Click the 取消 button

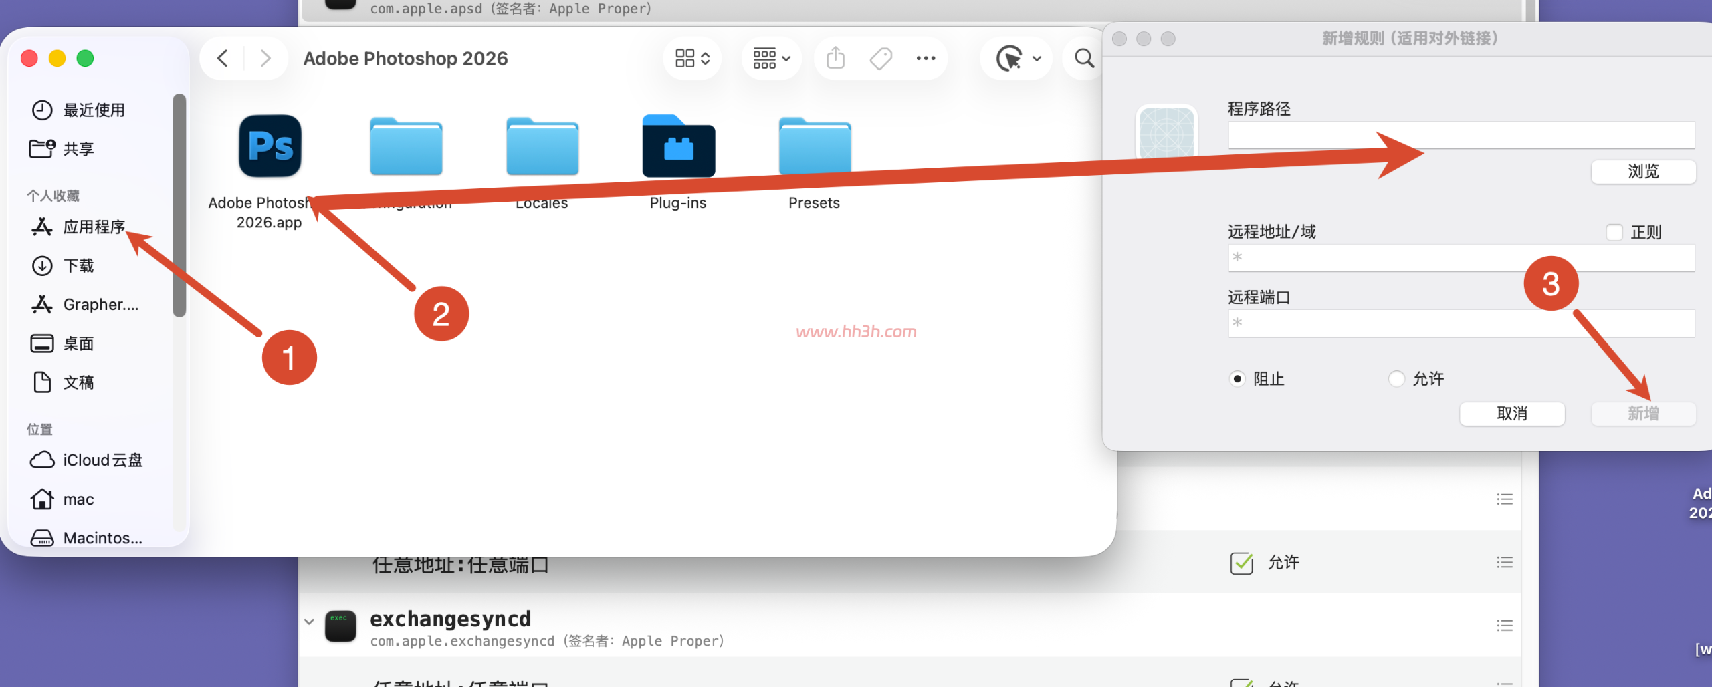click(1512, 414)
